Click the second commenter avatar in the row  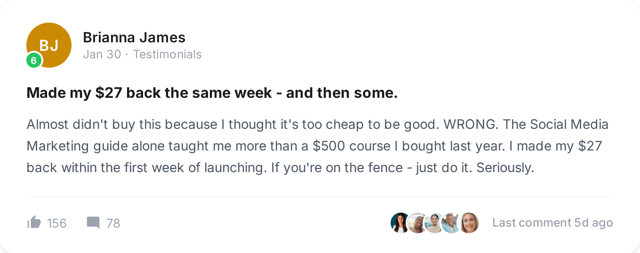click(417, 223)
